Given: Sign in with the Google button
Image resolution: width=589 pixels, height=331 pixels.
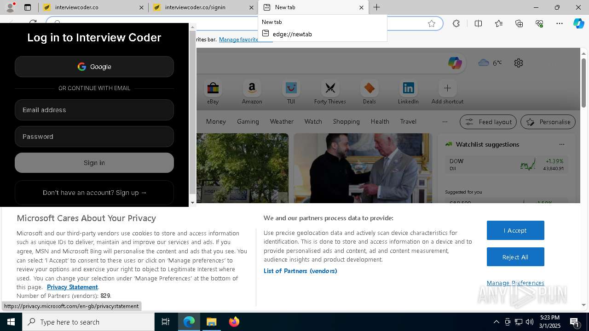Looking at the screenshot, I should pos(94,67).
